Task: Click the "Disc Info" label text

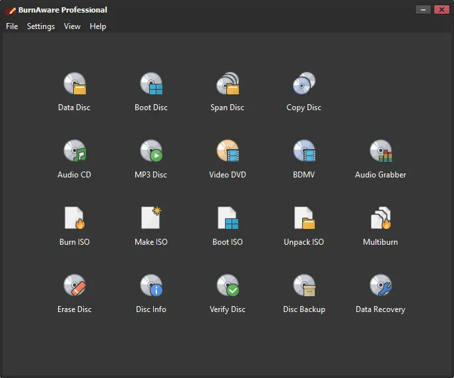Action: pos(151,309)
